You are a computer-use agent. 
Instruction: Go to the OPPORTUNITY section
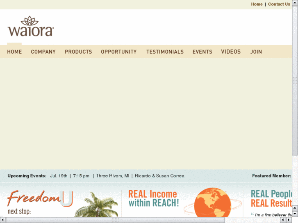(119, 52)
